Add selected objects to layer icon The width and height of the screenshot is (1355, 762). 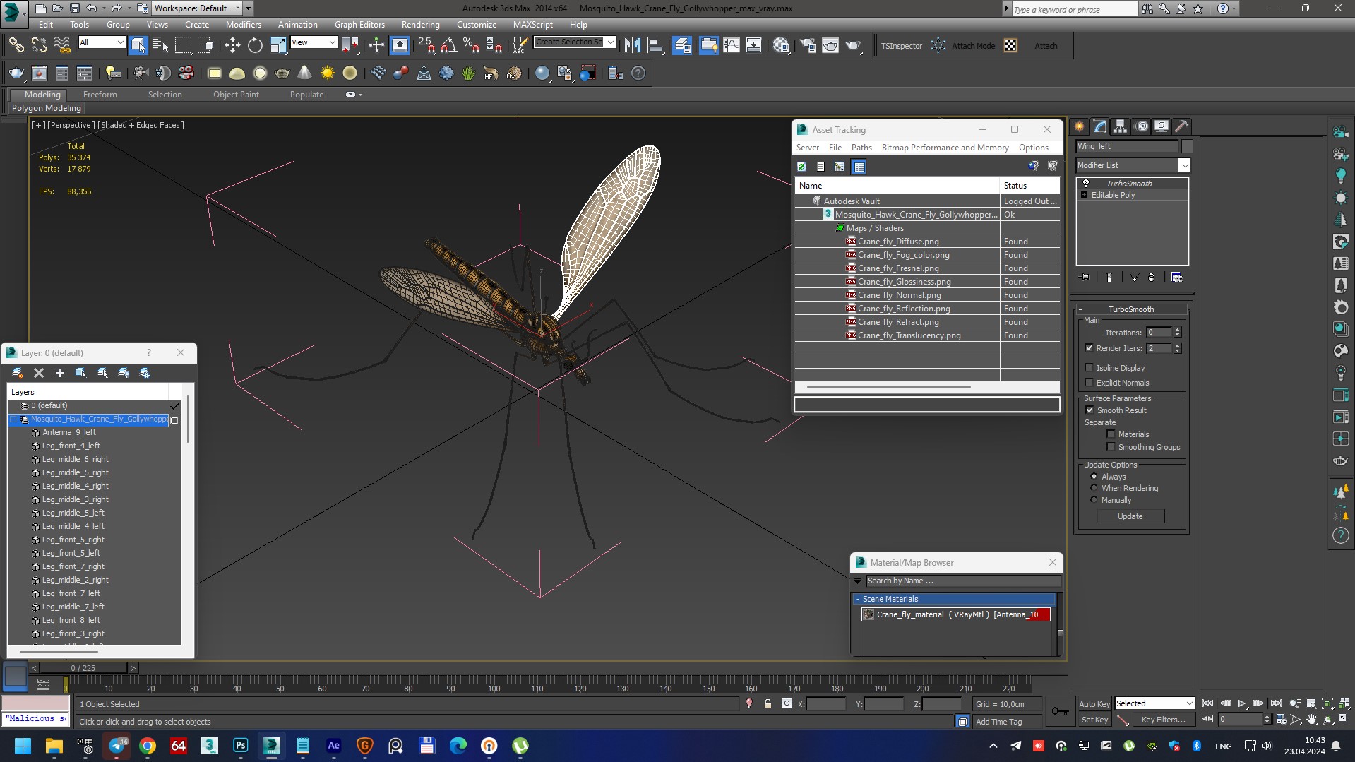(60, 373)
